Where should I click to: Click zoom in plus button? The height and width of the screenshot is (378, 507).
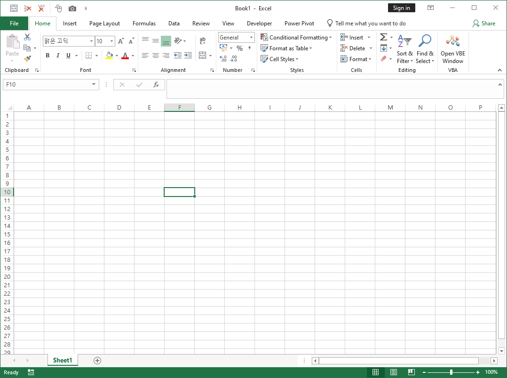coord(477,372)
